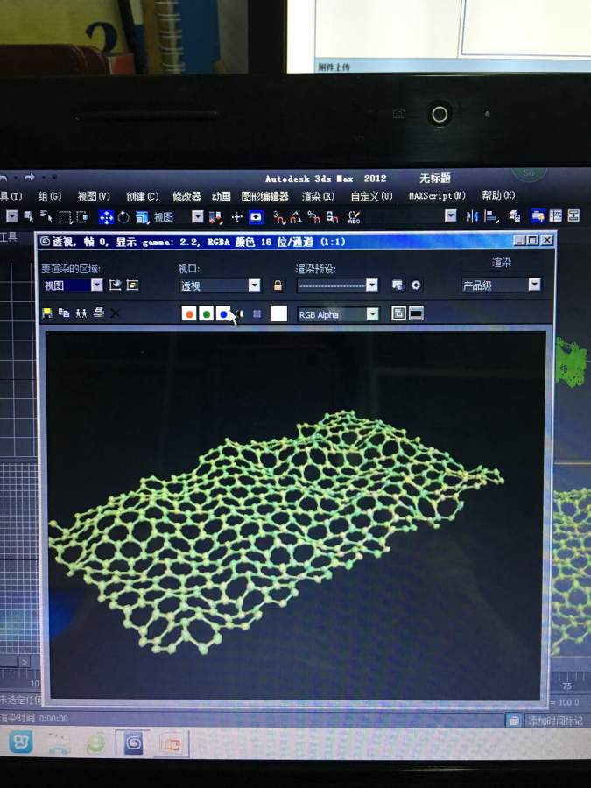Open Schematic View from main toolbar
Image resolution: width=591 pixels, height=788 pixels.
(x=573, y=215)
